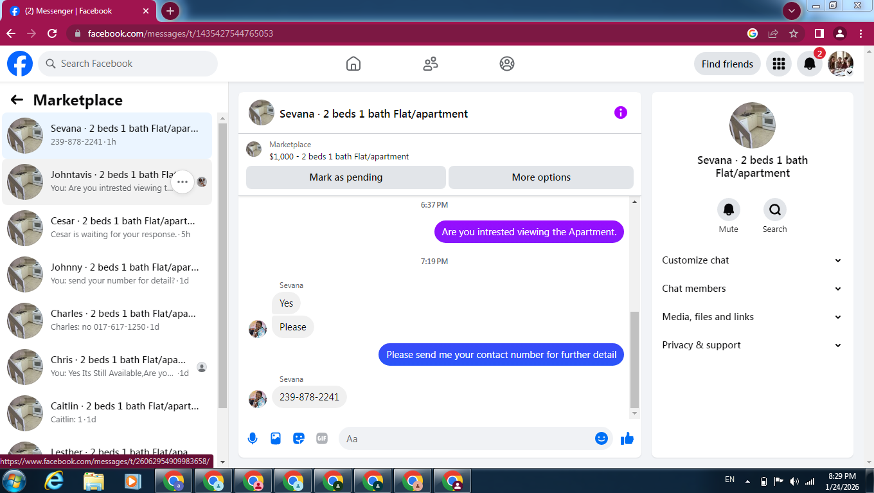Click chat messages vertical scrollbar thumb
Screen dimensions: 874x493
point(634,360)
